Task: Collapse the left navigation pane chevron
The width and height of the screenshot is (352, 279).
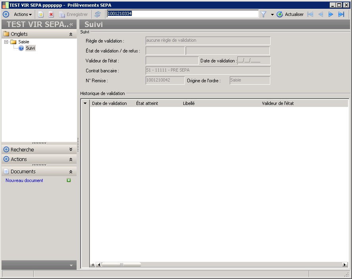Action: (71, 24)
